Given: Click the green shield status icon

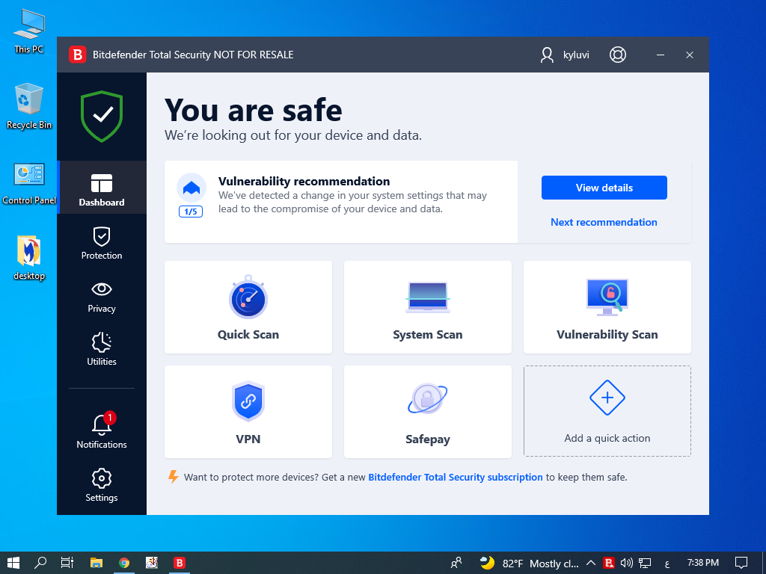Looking at the screenshot, I should click(102, 116).
